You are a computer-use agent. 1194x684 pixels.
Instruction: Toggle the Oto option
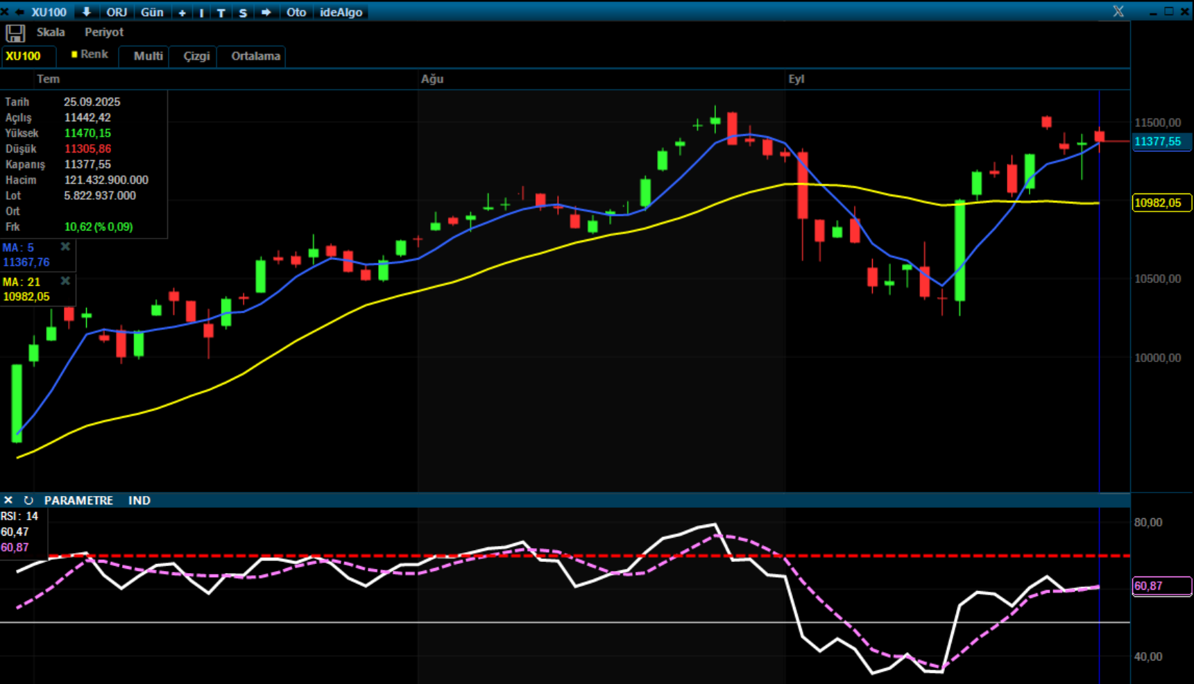(296, 12)
